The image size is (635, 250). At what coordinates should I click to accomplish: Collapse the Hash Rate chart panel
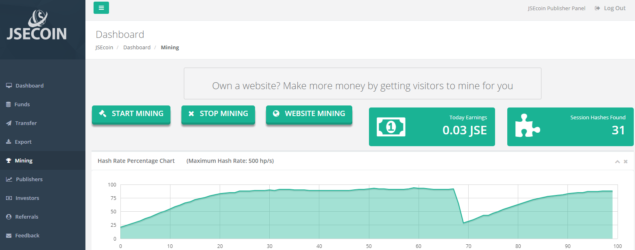[618, 162]
